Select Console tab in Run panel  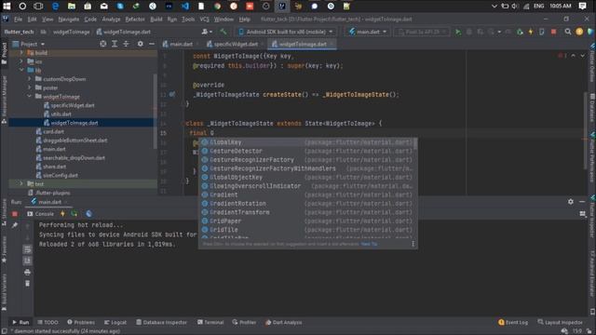(x=40, y=214)
